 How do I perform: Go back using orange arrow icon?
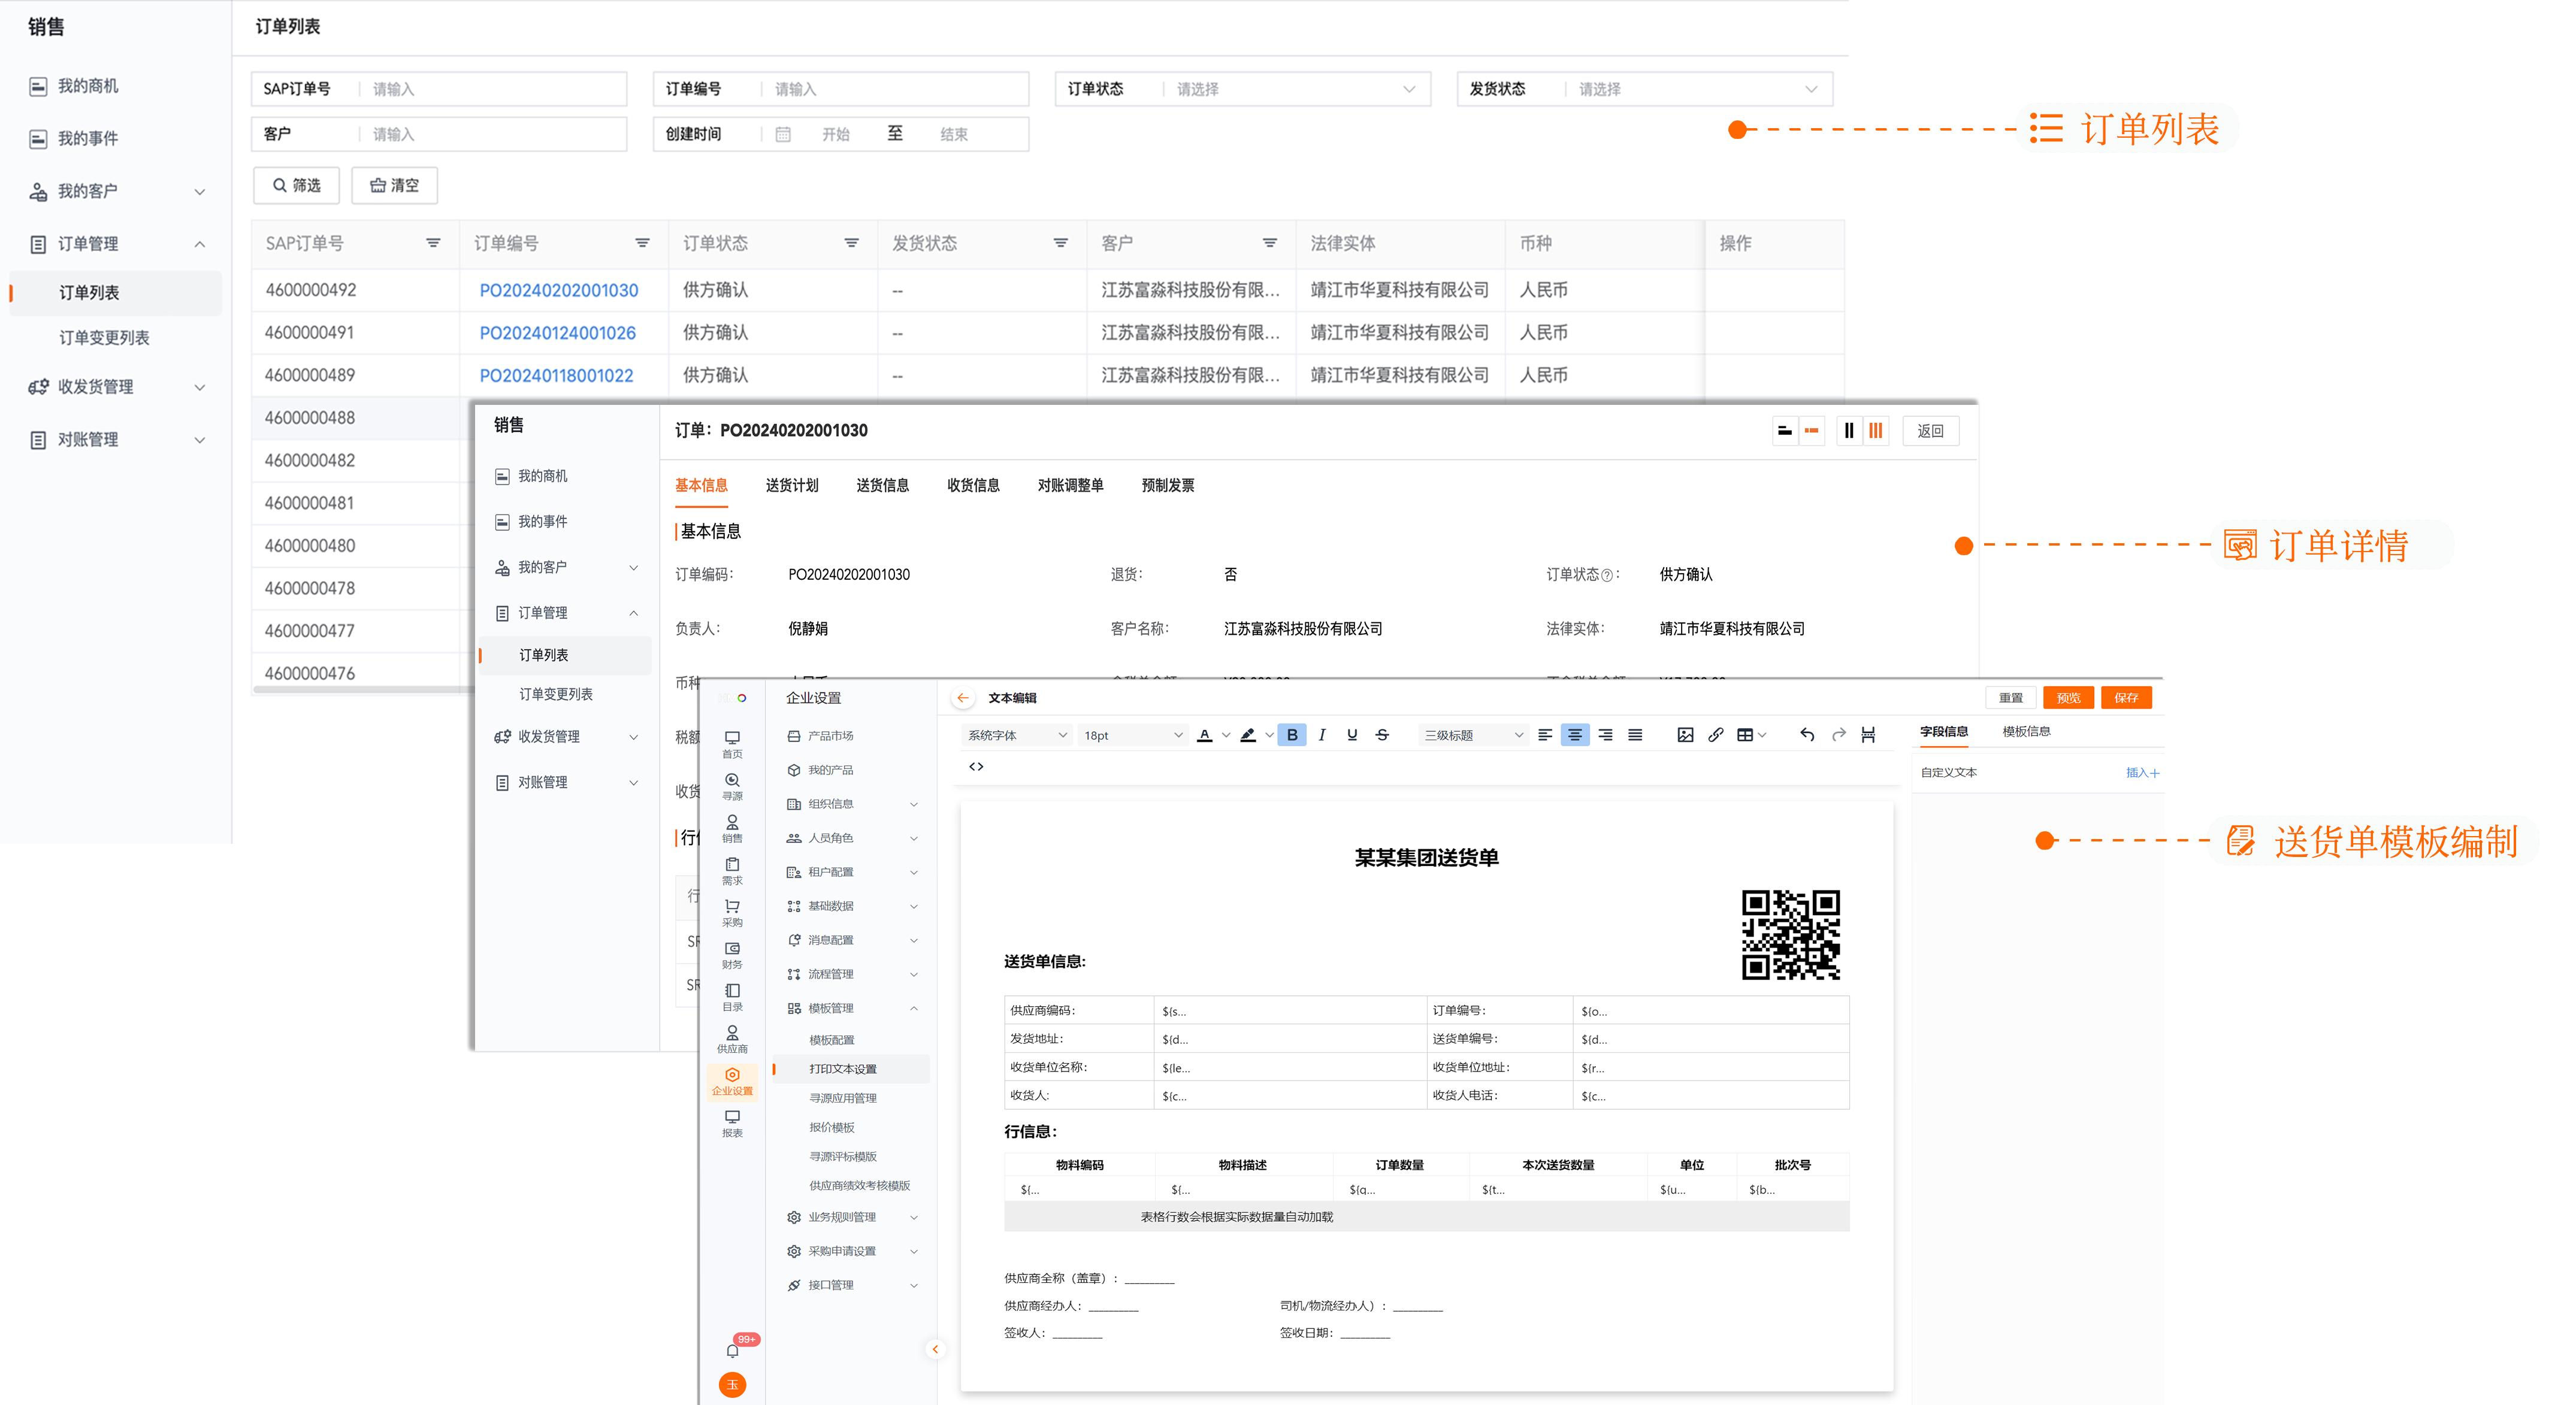tap(962, 698)
